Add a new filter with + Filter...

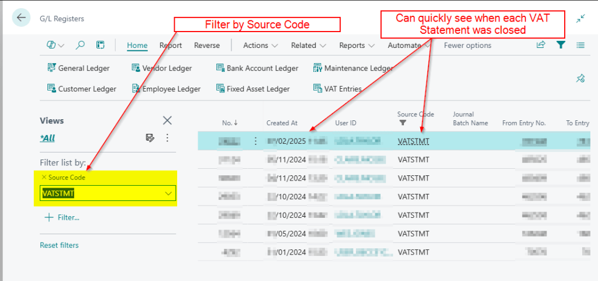(62, 217)
